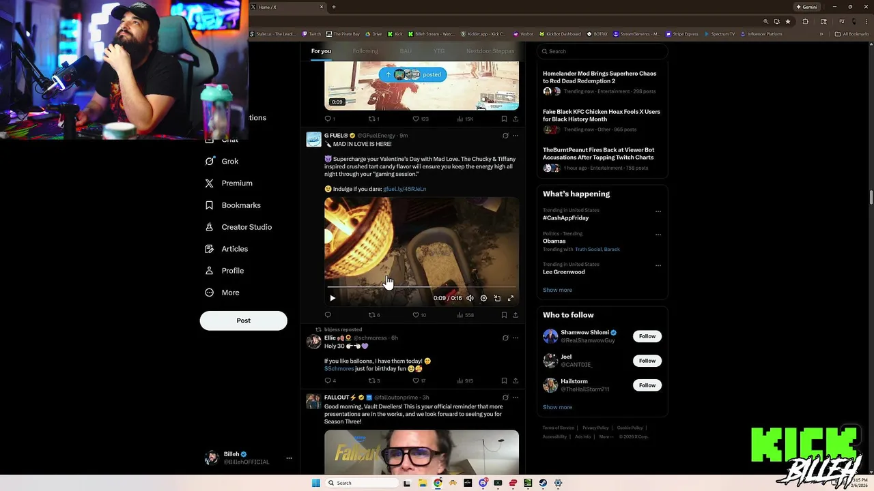Click Grok explain icon on G FUEL post
The height and width of the screenshot is (491, 874).
505,136
